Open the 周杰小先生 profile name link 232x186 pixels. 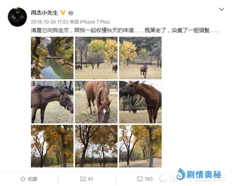click(44, 13)
